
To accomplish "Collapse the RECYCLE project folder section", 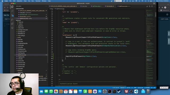I will pyautogui.click(x=18, y=20).
